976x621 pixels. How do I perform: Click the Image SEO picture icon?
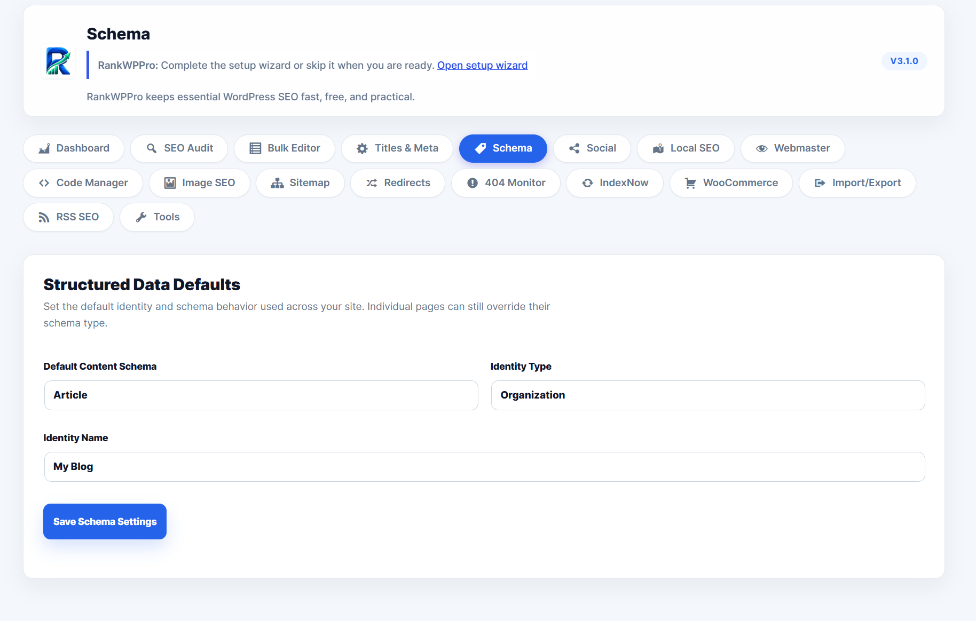tap(170, 183)
